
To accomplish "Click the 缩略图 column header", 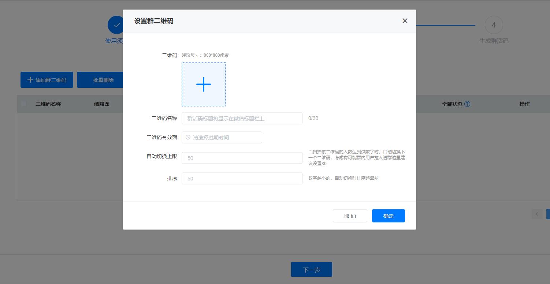I will (x=102, y=104).
